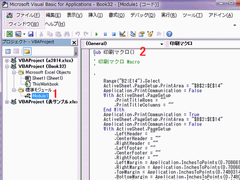Click the Copy toolbar icon
Viewport: 240px width, 180px height.
pyautogui.click(x=50, y=34)
